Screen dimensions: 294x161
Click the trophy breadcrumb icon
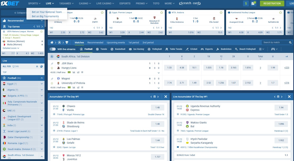tap(67, 43)
